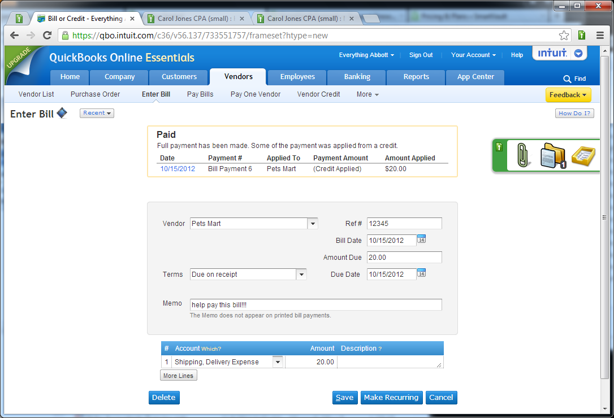This screenshot has height=418, width=614.
Task: Click the Ref # input field
Action: coord(404,224)
